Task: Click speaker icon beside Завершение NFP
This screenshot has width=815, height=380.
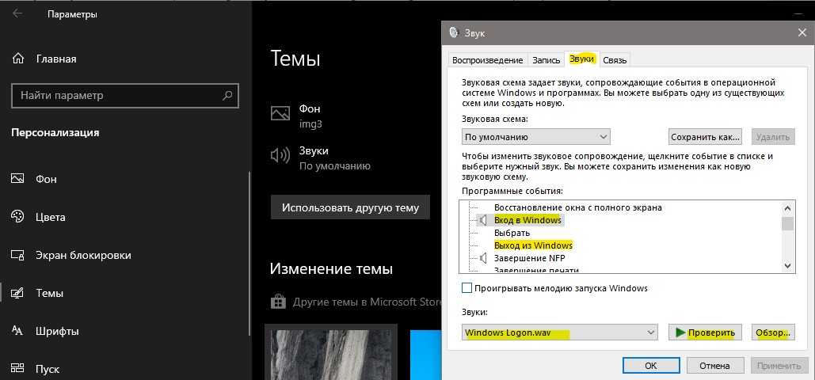Action: 484,258
